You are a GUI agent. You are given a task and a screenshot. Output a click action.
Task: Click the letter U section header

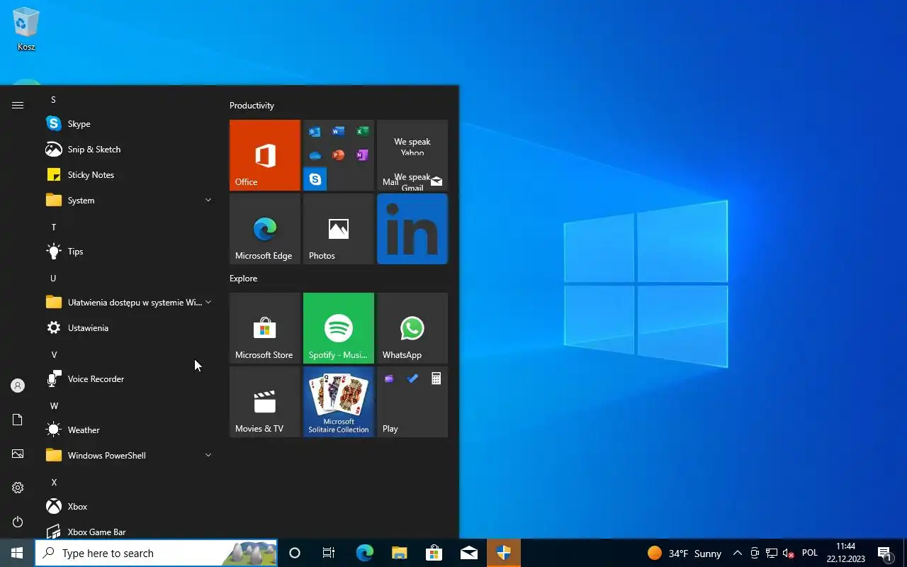point(53,279)
